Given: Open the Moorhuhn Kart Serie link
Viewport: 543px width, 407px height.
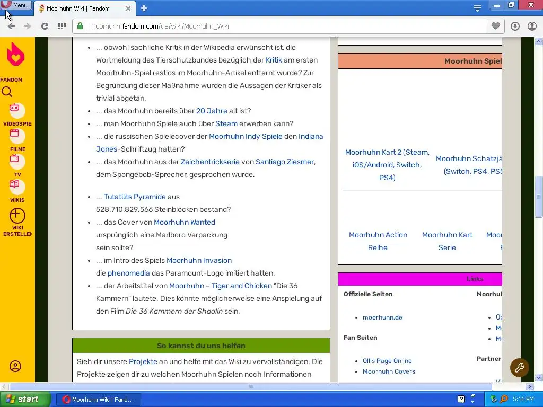Looking at the screenshot, I should [x=447, y=241].
